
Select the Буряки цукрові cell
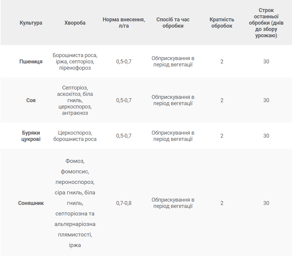point(31,136)
